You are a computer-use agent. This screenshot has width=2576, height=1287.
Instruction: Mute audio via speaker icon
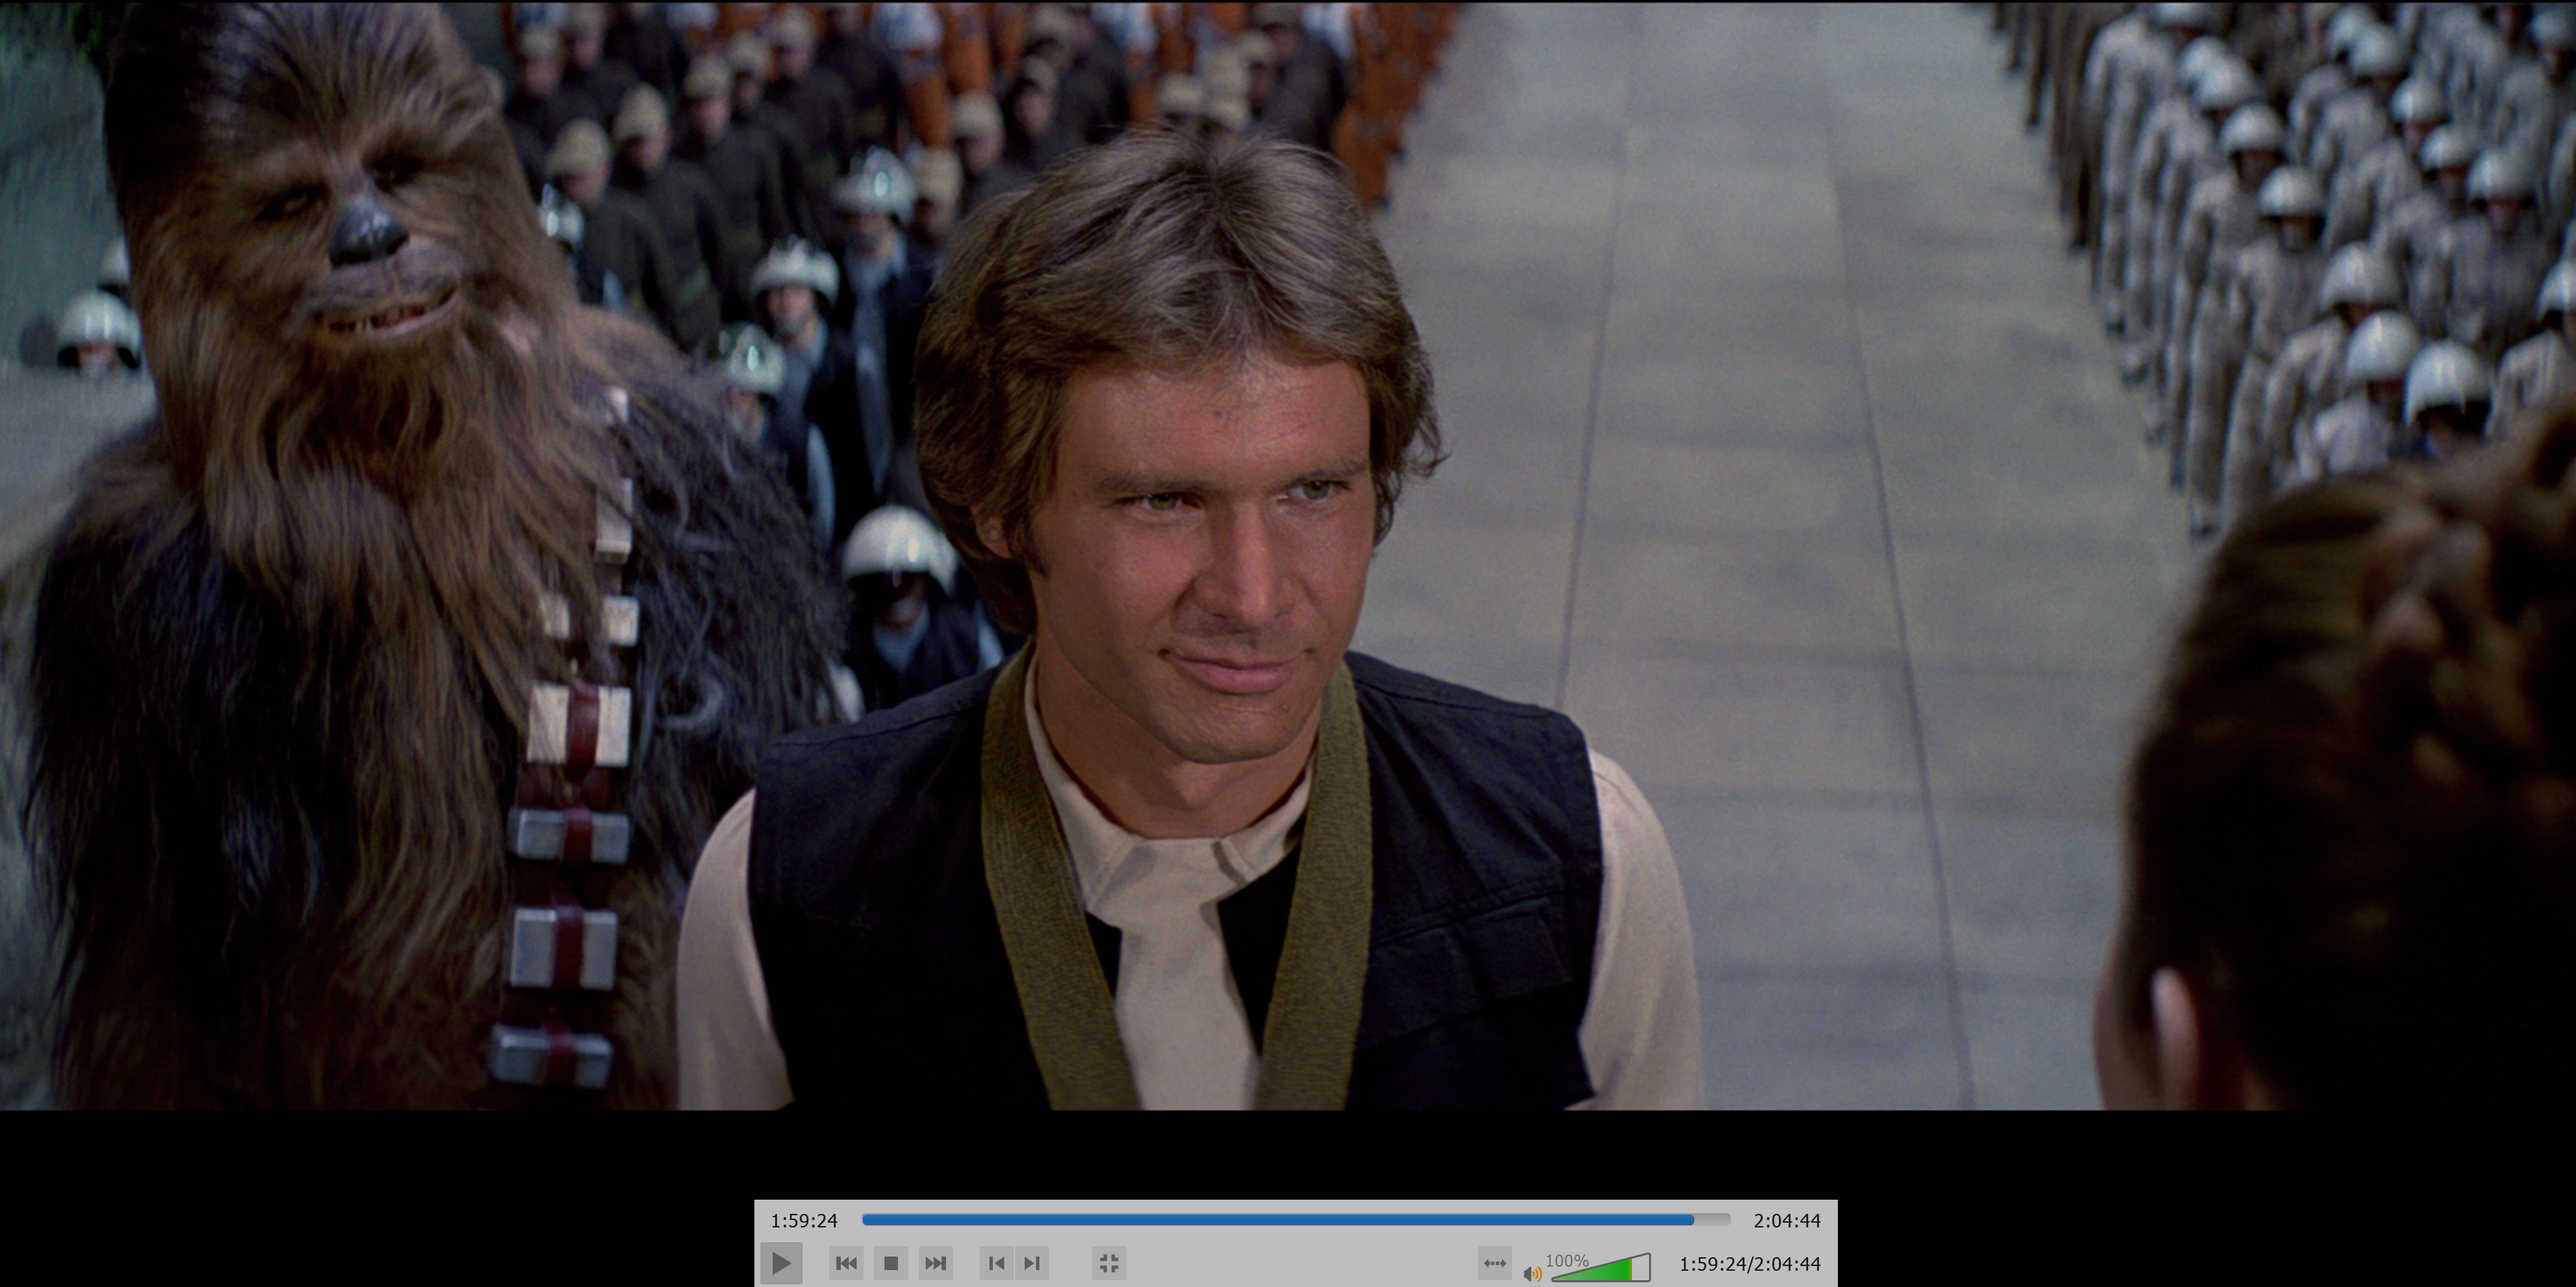tap(1532, 1273)
